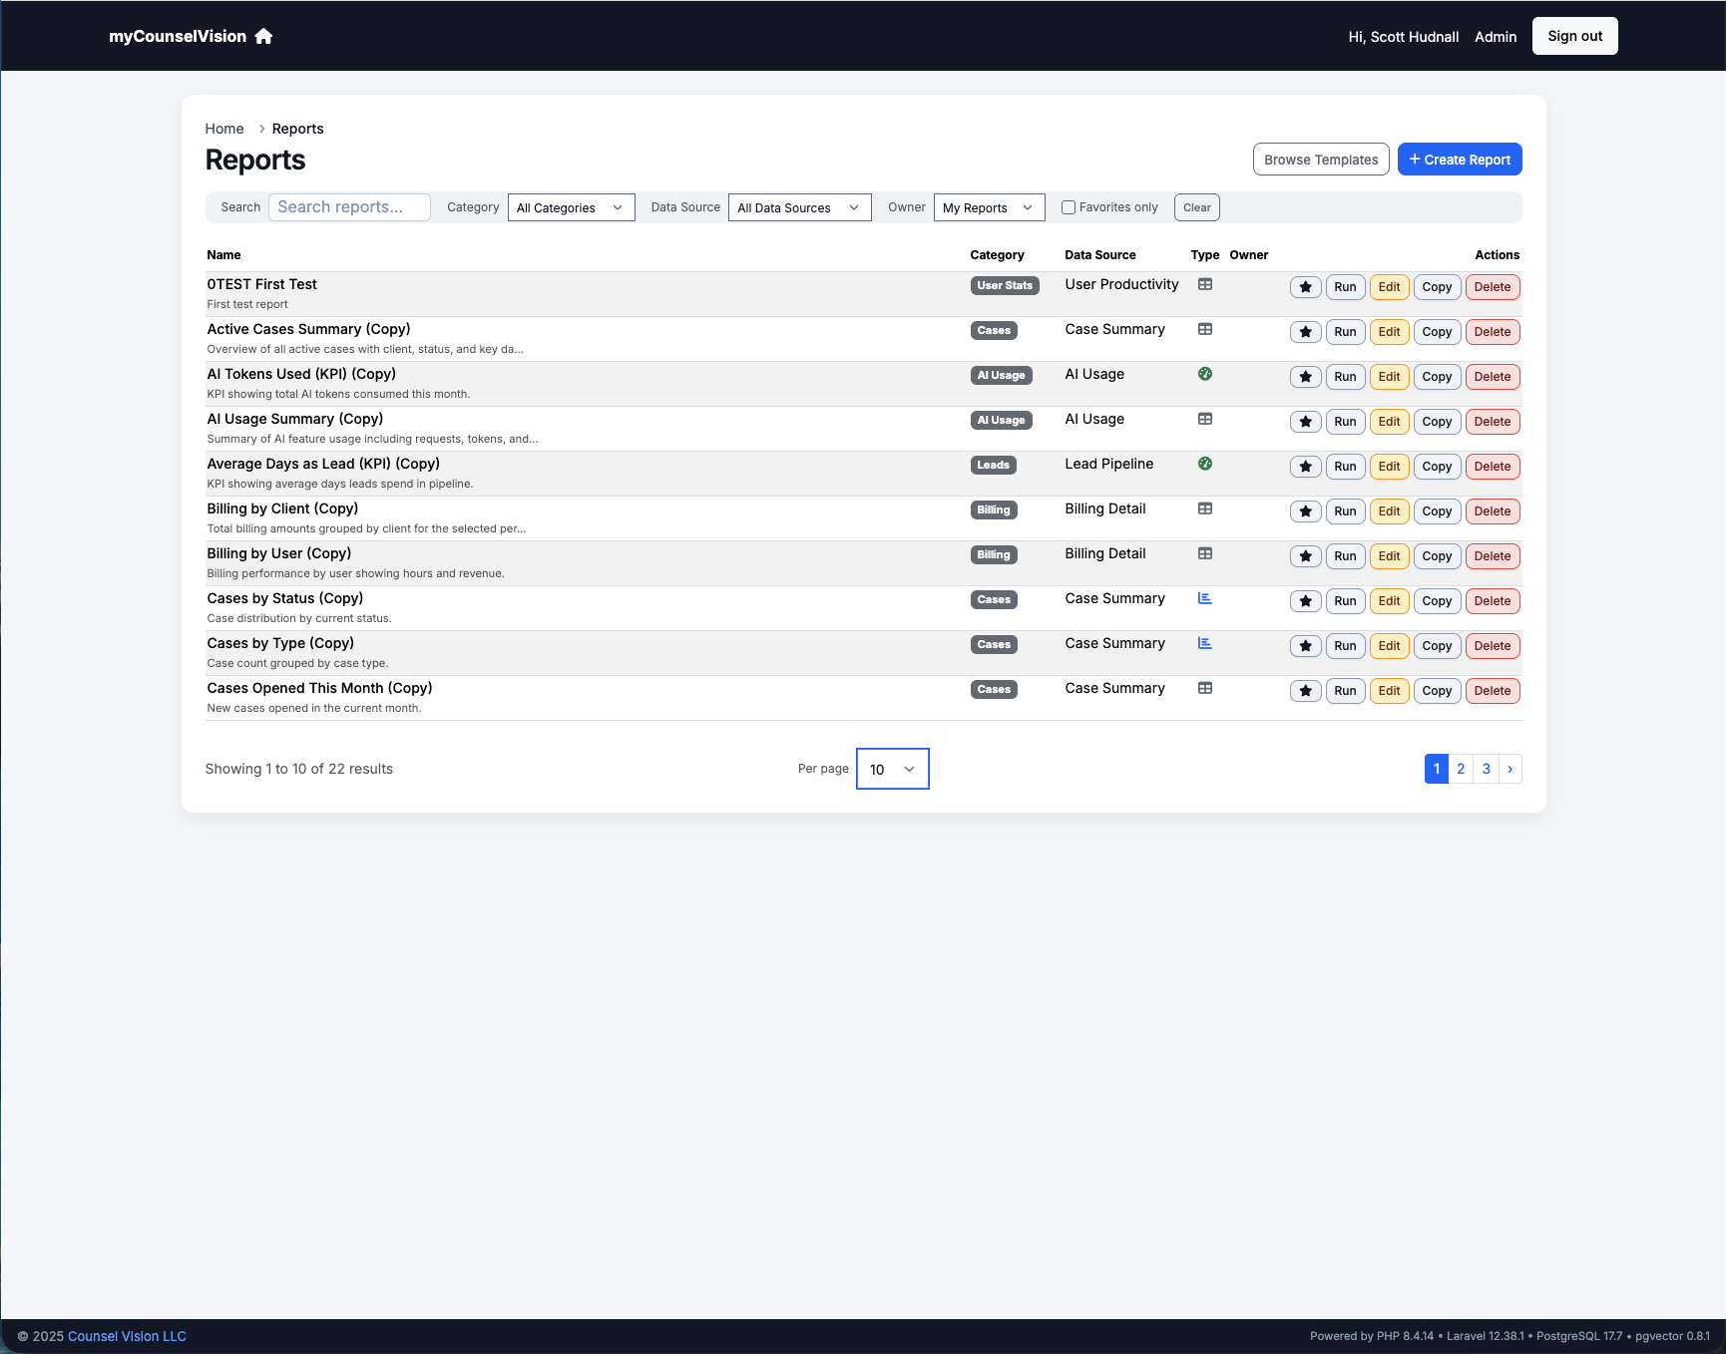Star the AI Usage Summary report
The height and width of the screenshot is (1354, 1726).
[x=1305, y=421]
